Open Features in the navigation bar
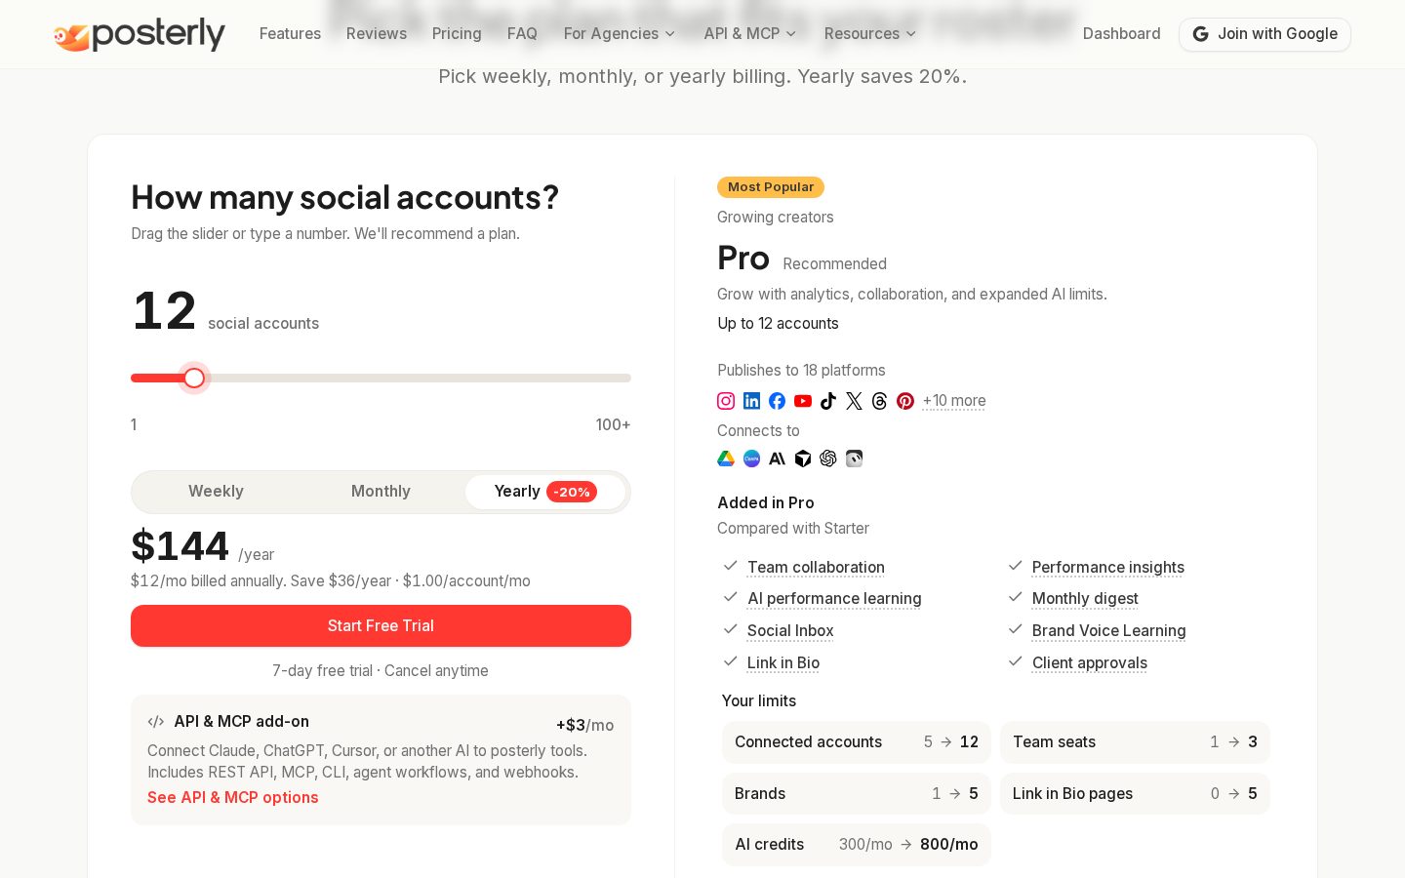 290,34
